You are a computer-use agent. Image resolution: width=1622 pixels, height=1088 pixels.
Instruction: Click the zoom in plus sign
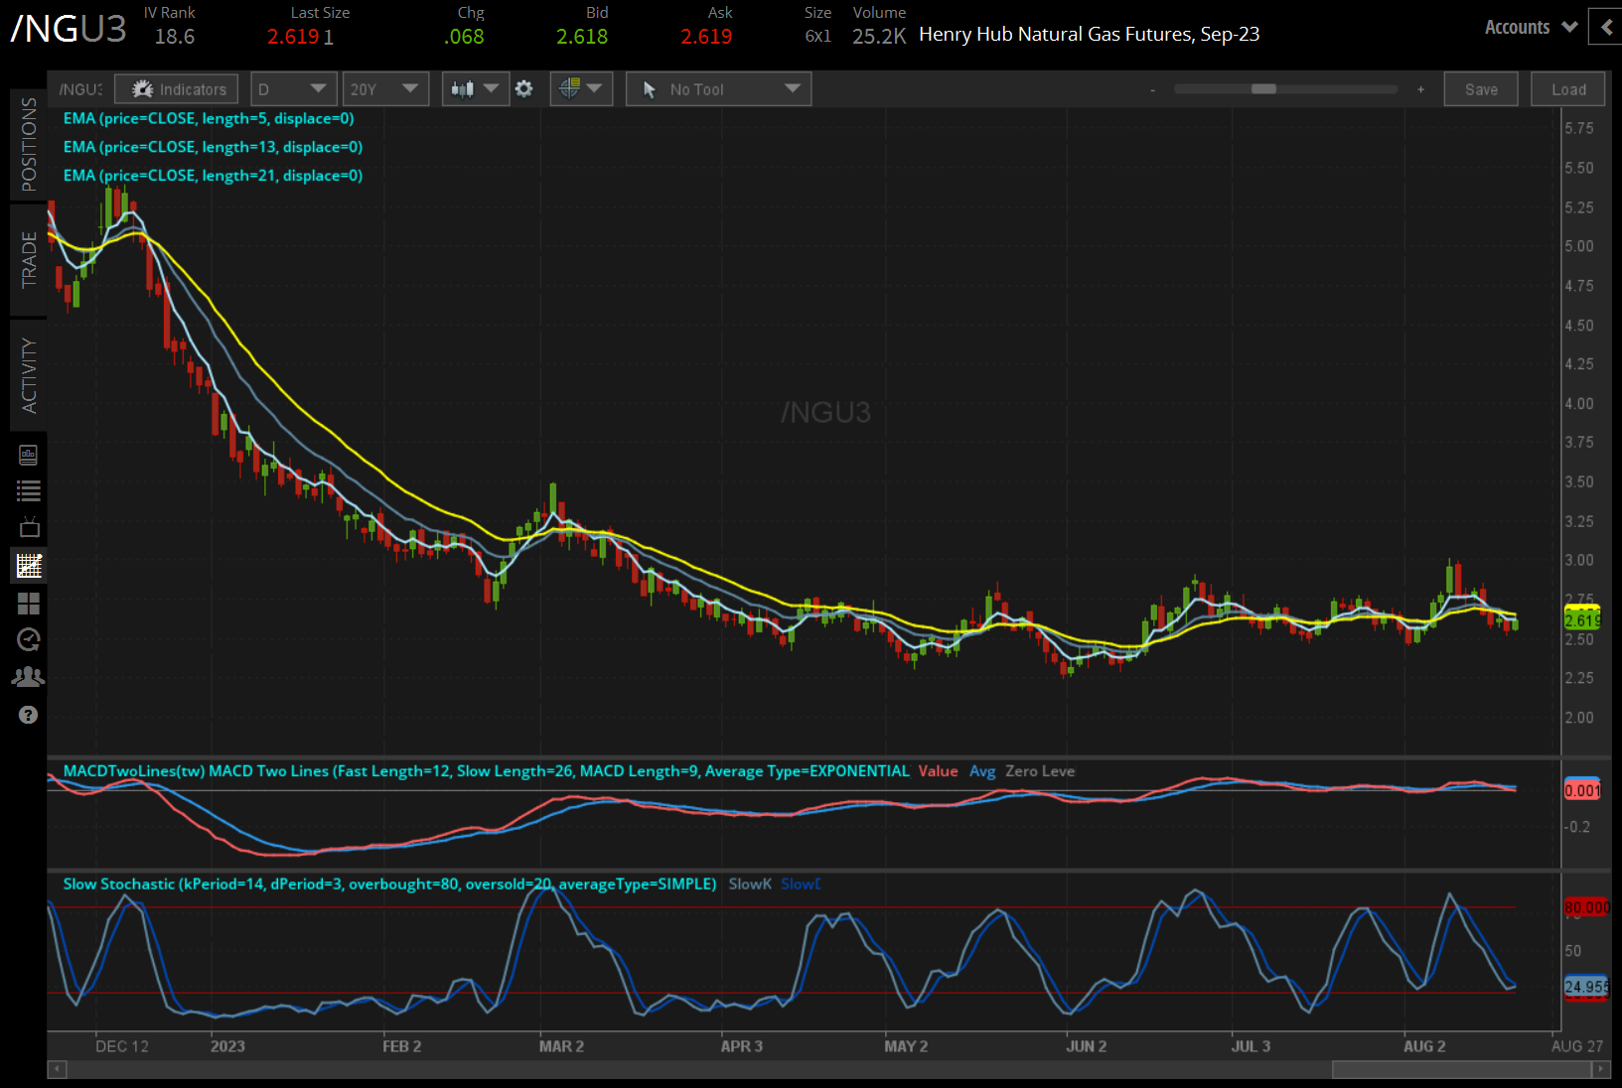[1420, 89]
